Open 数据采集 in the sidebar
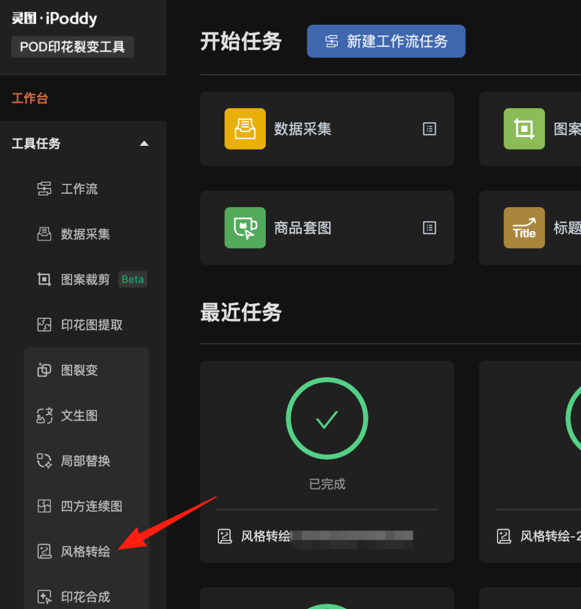The image size is (581, 609). [x=86, y=234]
